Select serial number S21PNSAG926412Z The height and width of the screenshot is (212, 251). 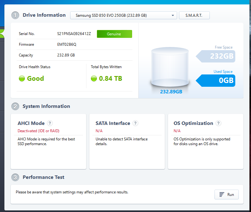click(x=74, y=34)
